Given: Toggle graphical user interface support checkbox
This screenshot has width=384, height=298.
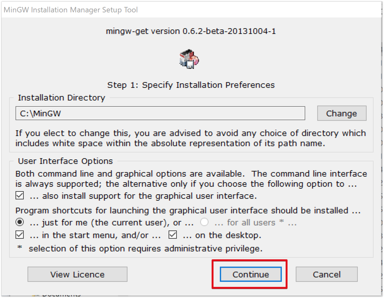Looking at the screenshot, I should pos(20,196).
